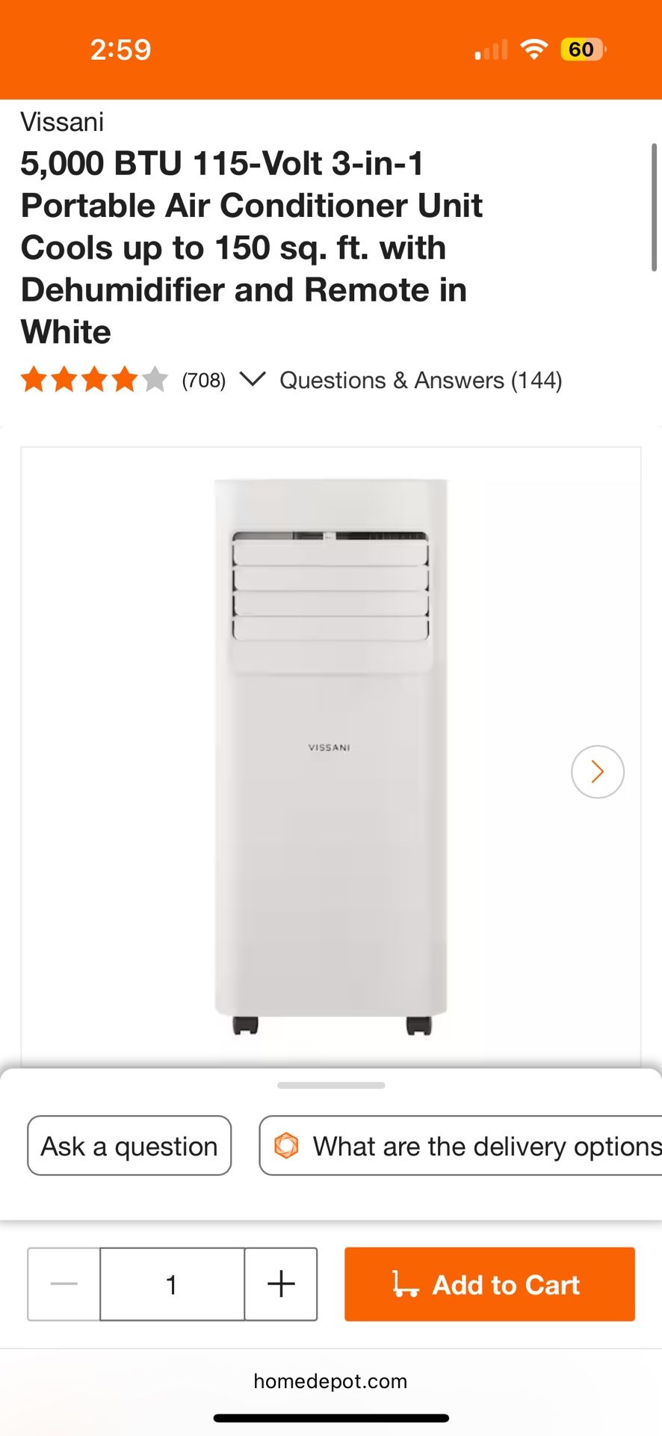The width and height of the screenshot is (662, 1436).
Task: Click the orange hexagon assistant icon
Action: tap(286, 1145)
